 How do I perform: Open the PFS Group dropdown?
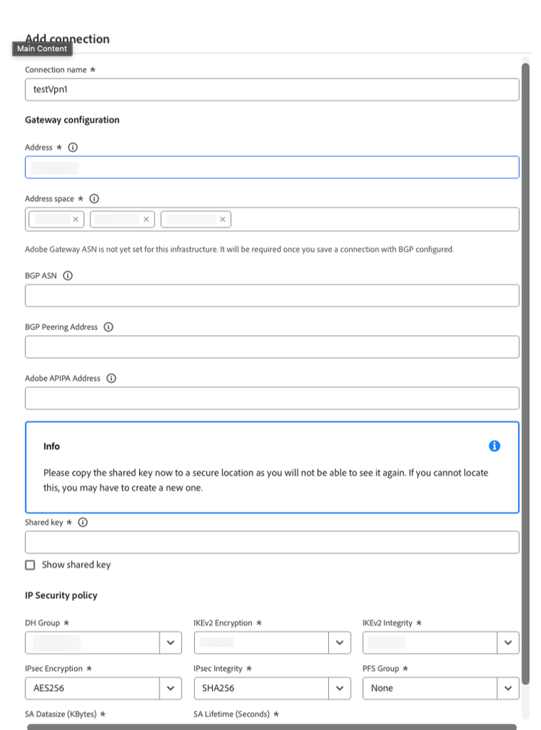click(x=441, y=688)
